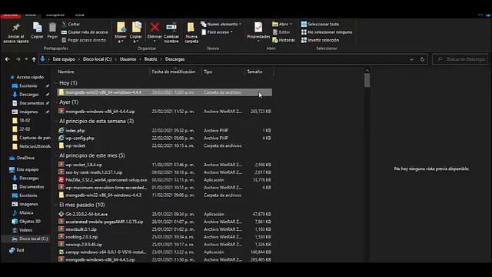Screen dimensions: 492x277
Task: Collapse the Hoy (1) group
Action: point(56,83)
